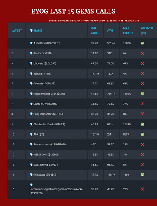Click the 2M ATH value
This screenshot has height=206, width=157.
pos(109,134)
